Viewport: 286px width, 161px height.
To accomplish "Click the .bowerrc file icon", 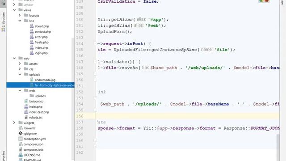I will click(21, 128).
